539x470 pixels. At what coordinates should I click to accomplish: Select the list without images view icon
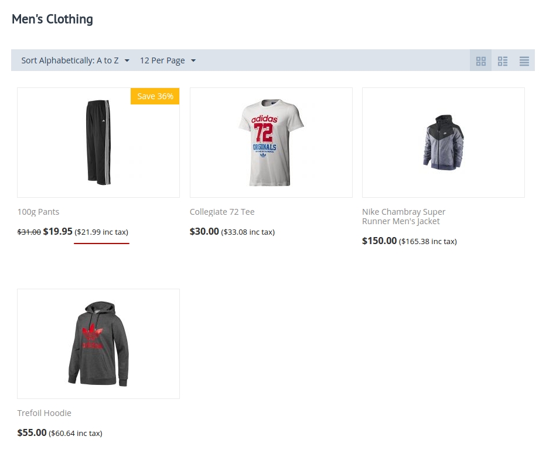tap(524, 61)
